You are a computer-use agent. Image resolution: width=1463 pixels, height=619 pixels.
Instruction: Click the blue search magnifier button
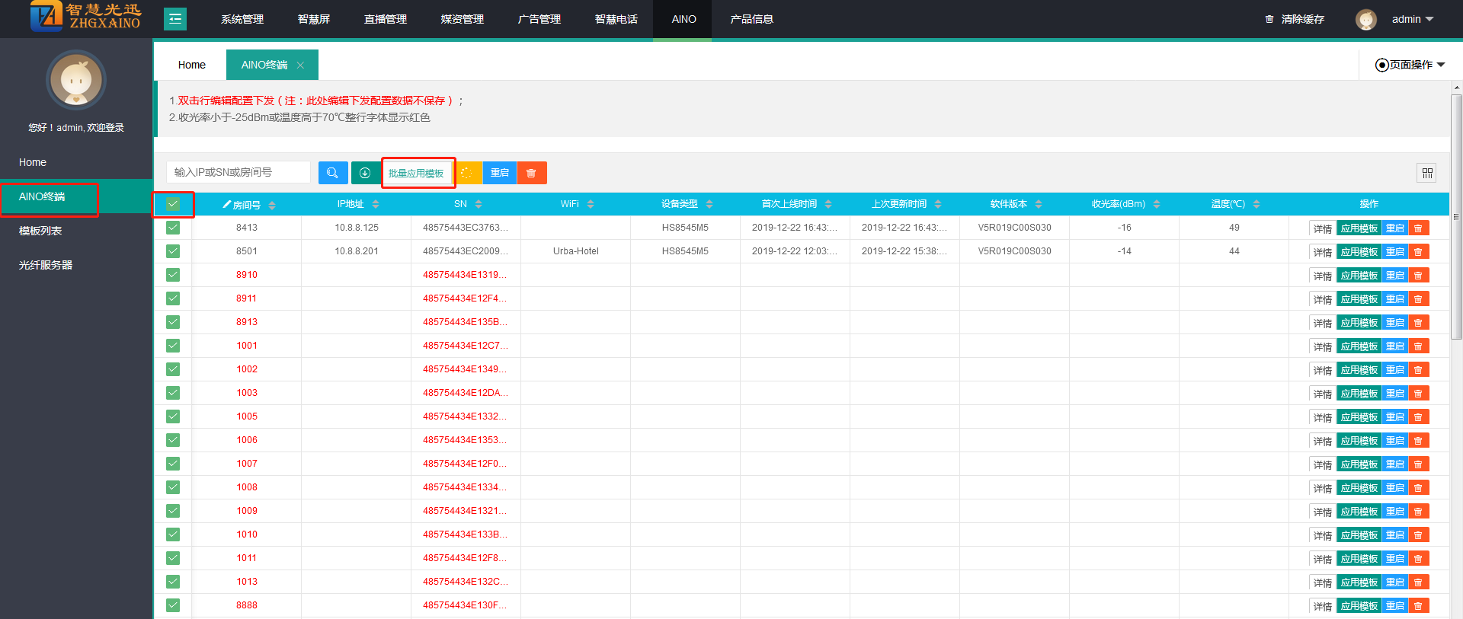[333, 173]
